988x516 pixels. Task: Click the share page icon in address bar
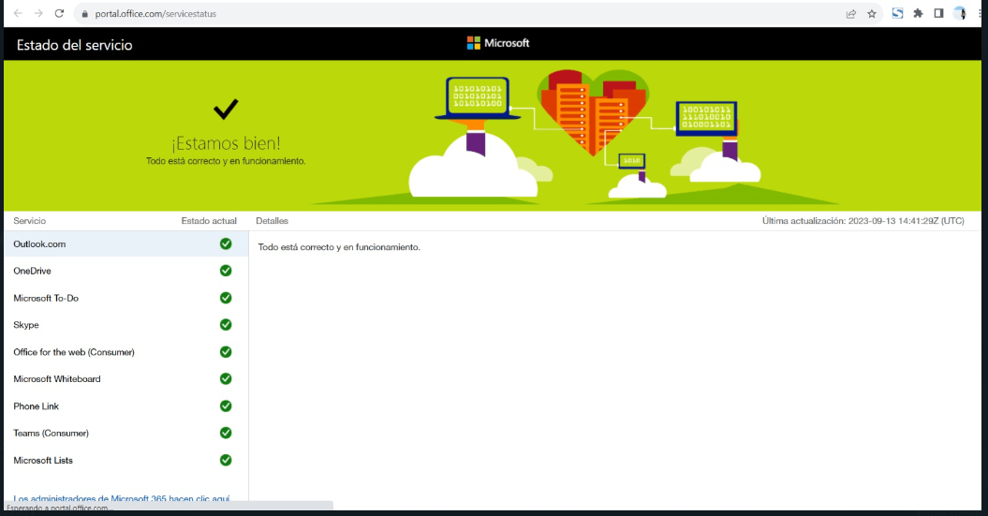[851, 14]
